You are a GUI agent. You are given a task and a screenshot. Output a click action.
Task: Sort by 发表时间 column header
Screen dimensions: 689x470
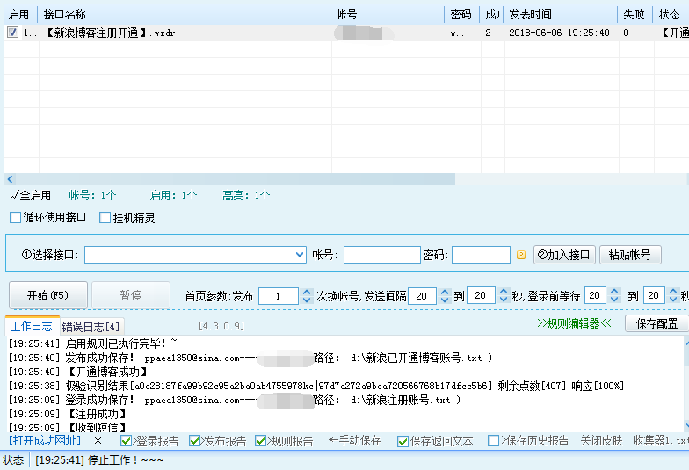[x=561, y=14]
